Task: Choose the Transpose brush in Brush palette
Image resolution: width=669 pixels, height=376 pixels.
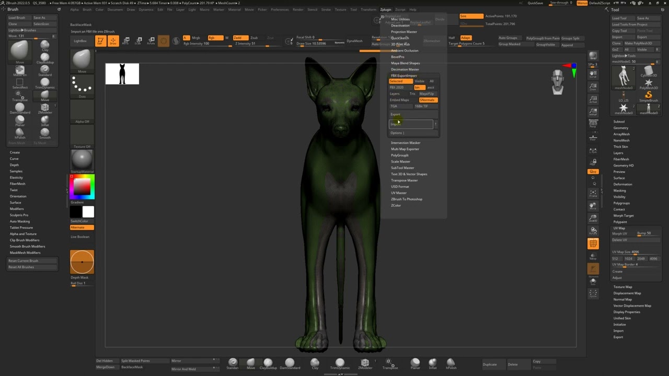Action: coord(20,96)
